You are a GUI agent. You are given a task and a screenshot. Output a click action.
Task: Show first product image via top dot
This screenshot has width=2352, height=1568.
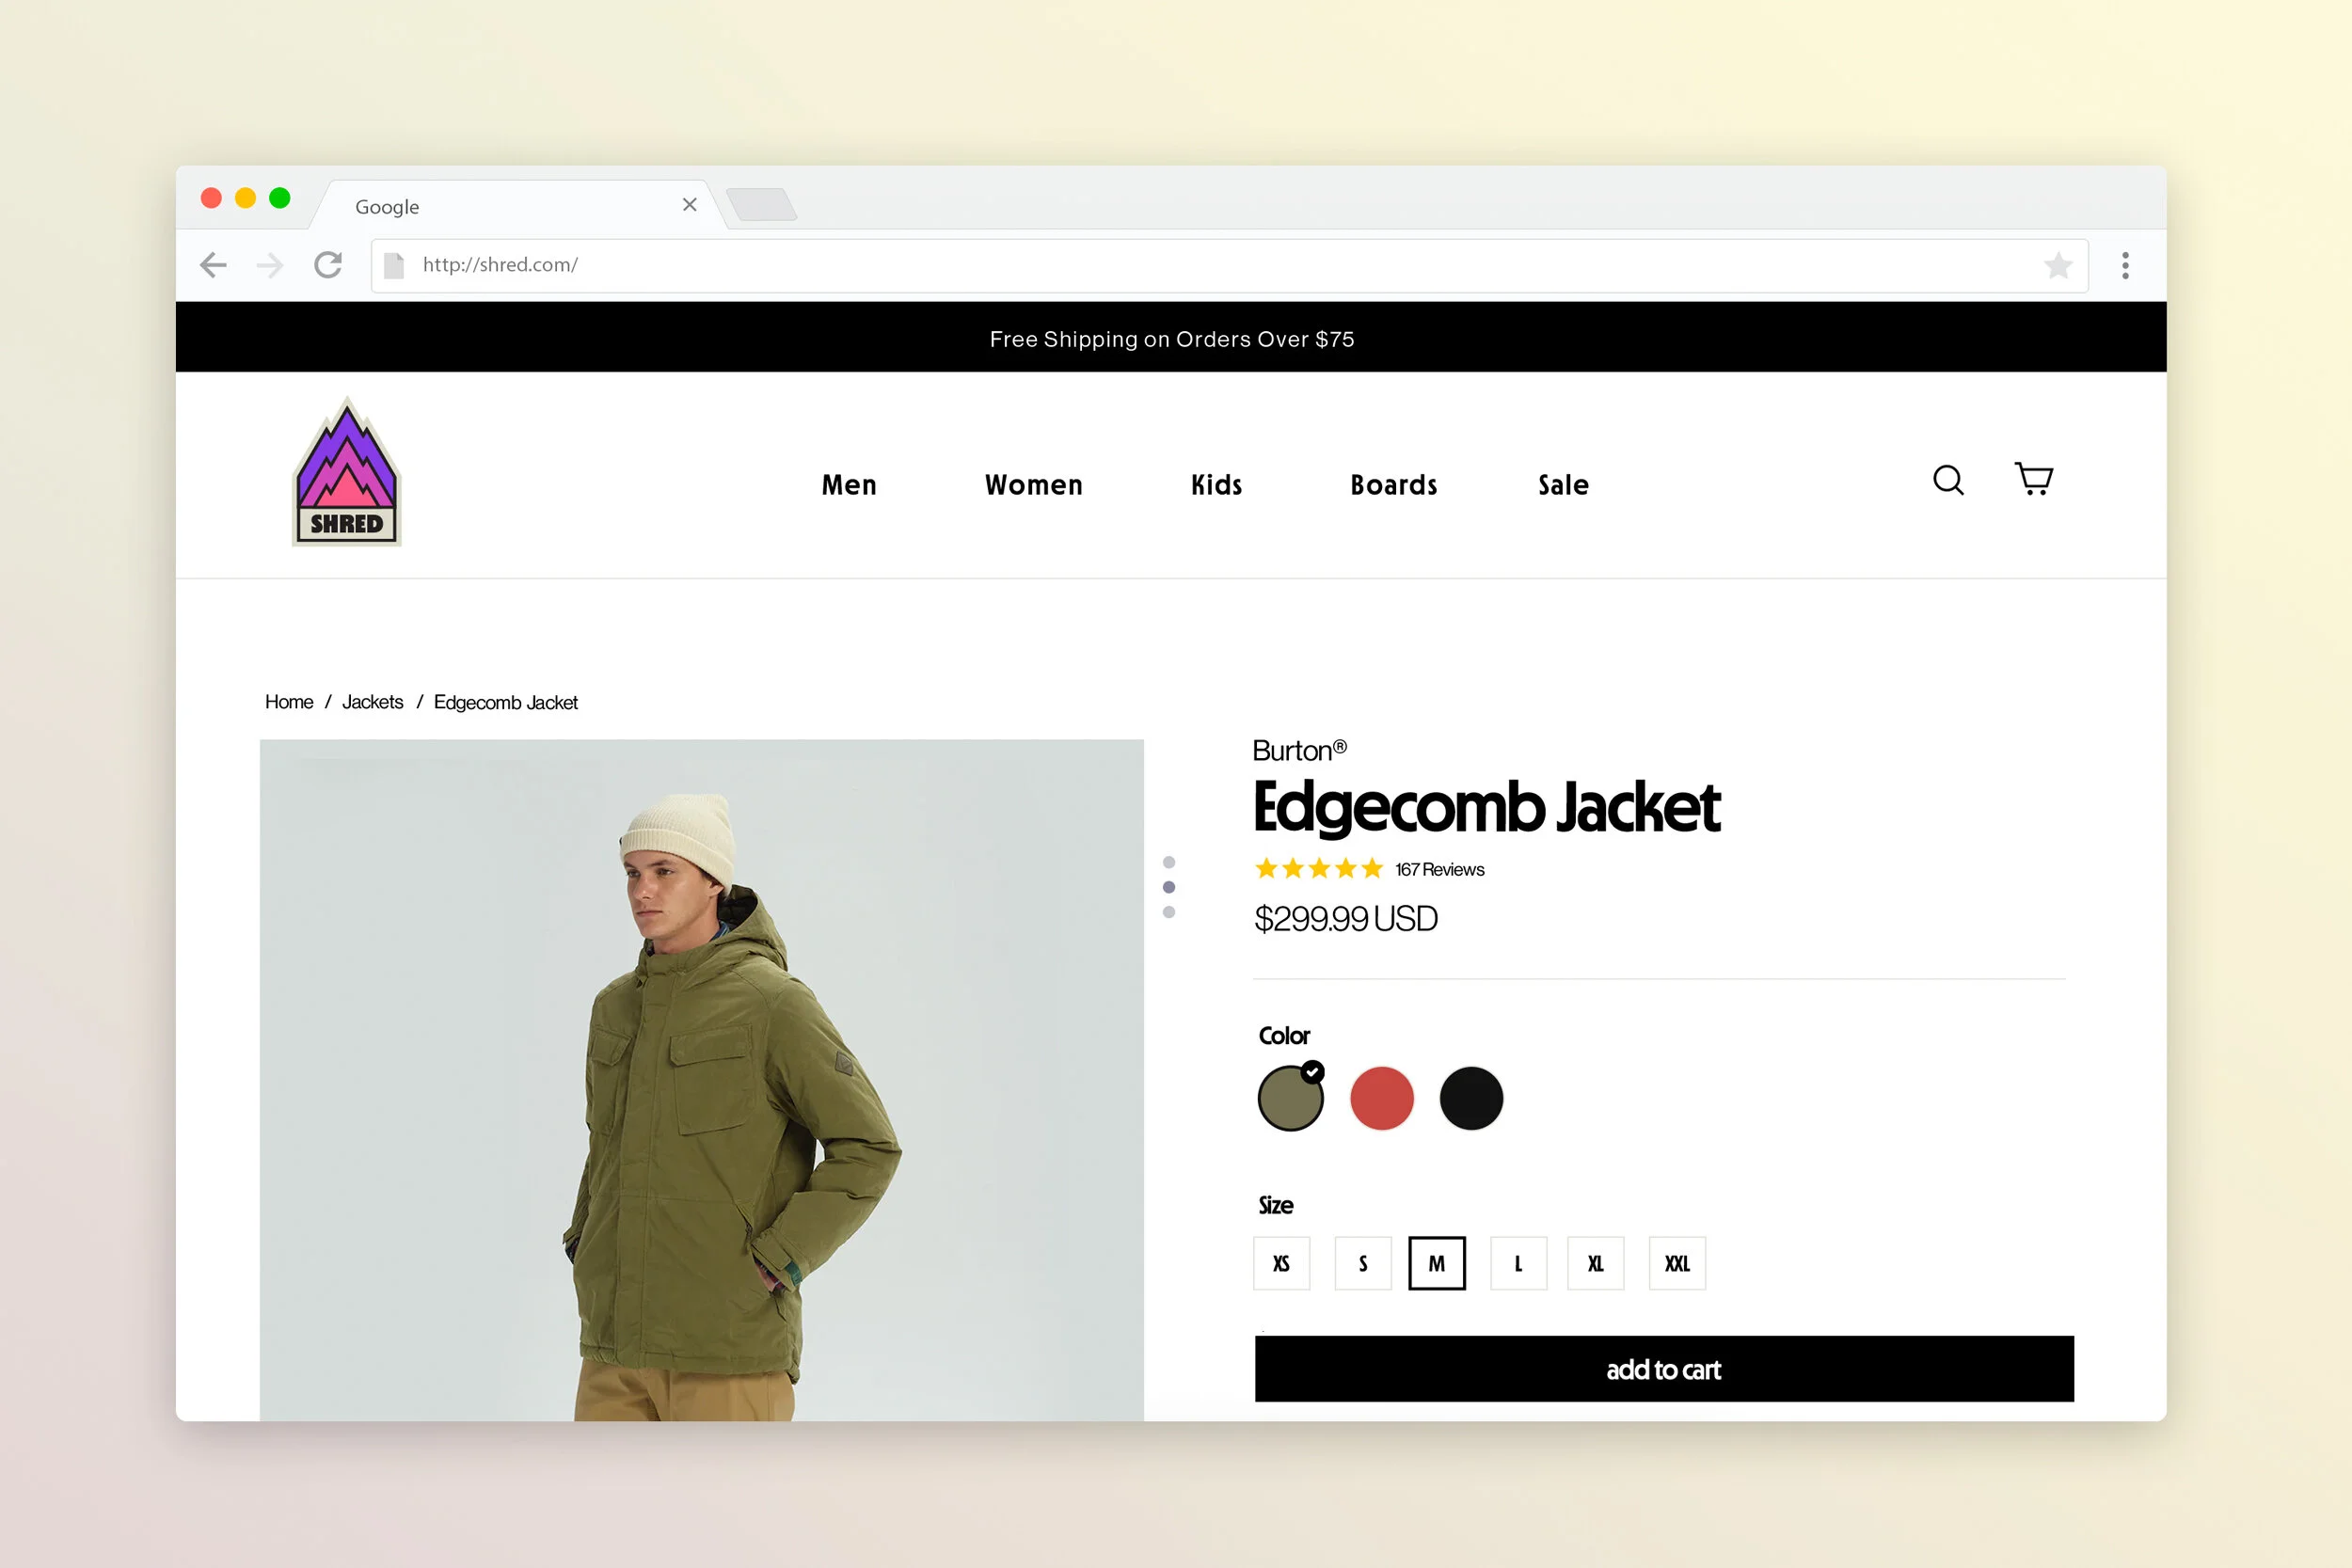(x=1169, y=862)
